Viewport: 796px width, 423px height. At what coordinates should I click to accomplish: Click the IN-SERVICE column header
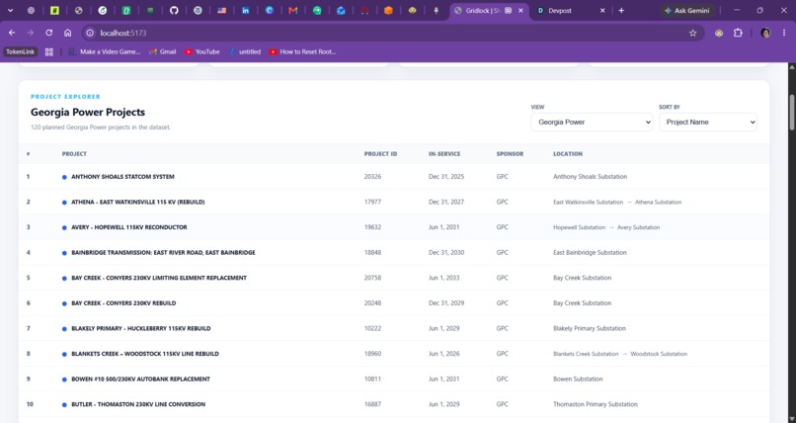click(x=444, y=154)
